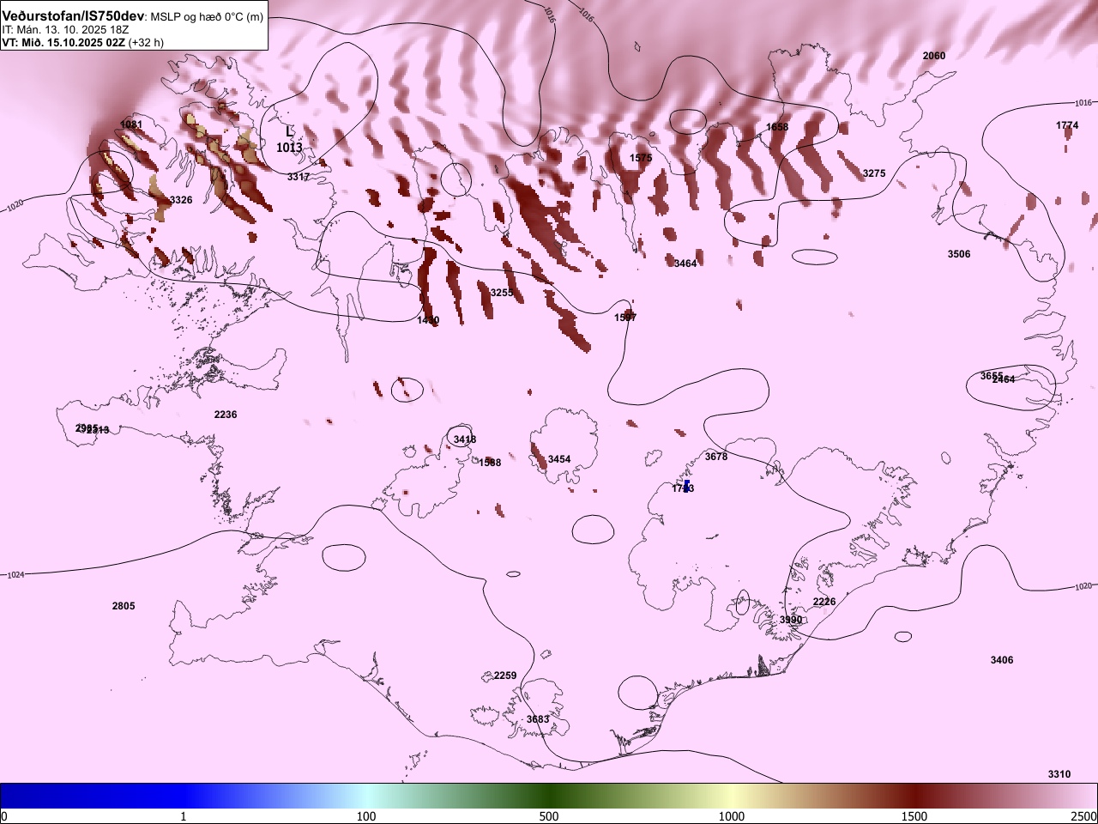Click the 3418 value inside the small contour
The width and height of the screenshot is (1098, 824).
pos(464,439)
